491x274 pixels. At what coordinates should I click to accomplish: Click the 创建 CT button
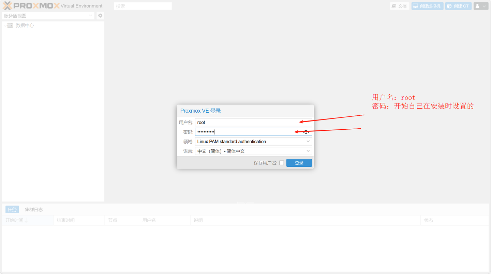coord(458,6)
